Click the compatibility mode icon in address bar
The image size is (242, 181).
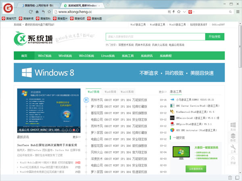[169, 12]
